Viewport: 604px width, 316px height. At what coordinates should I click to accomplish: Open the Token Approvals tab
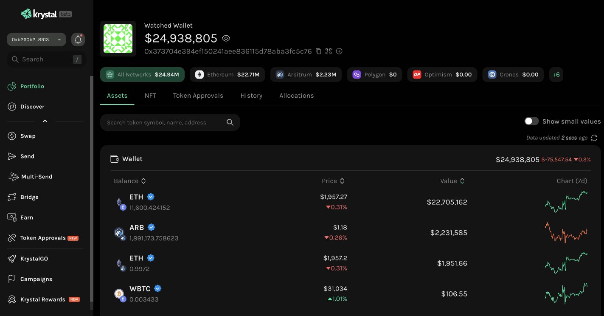click(x=198, y=96)
